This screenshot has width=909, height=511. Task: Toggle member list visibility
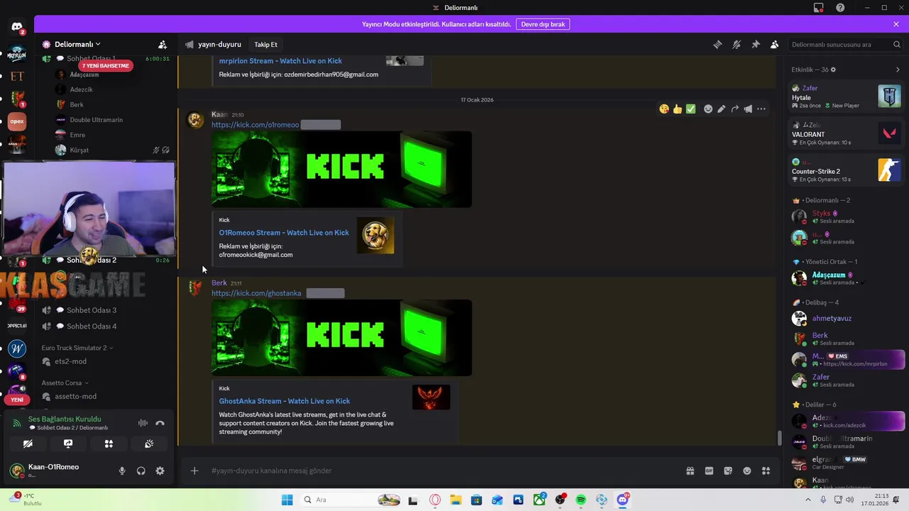click(x=775, y=44)
